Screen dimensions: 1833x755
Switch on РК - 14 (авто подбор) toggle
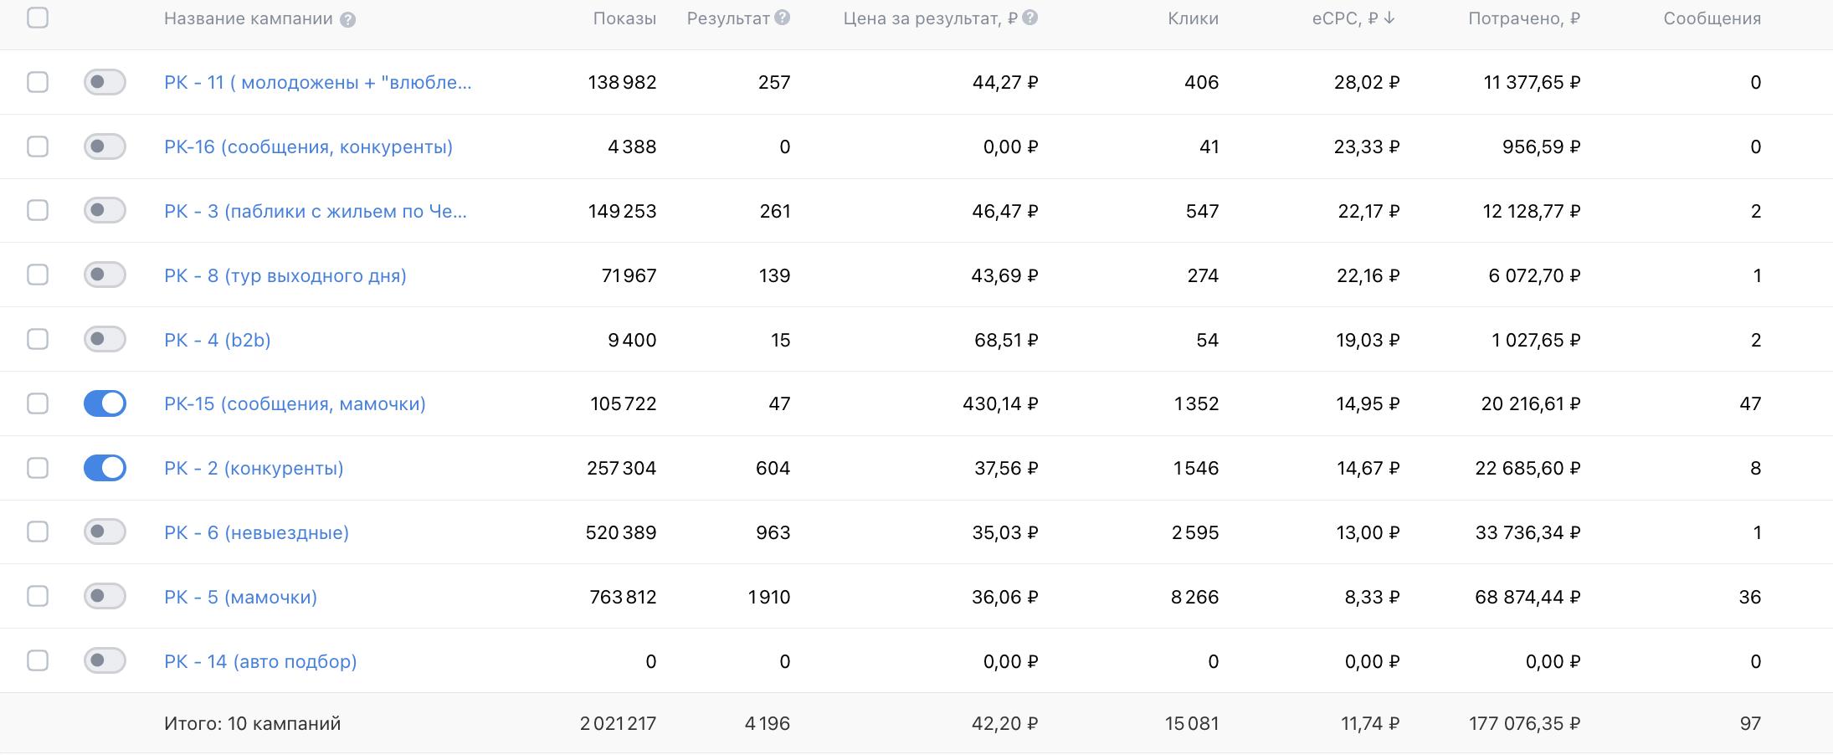[x=105, y=660]
